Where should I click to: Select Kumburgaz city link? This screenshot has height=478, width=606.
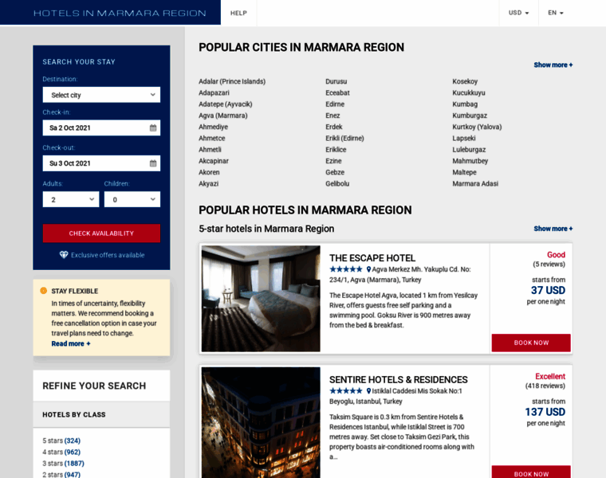tap(470, 116)
